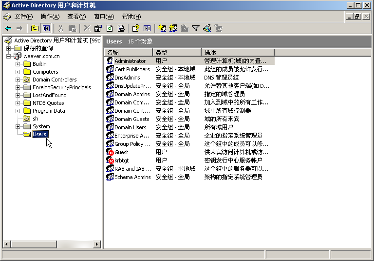Select the Enterprise A... group row
374x261 pixels.
(x=189, y=136)
